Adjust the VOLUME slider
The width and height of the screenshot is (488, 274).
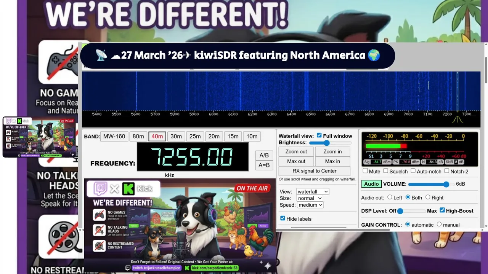(430, 184)
